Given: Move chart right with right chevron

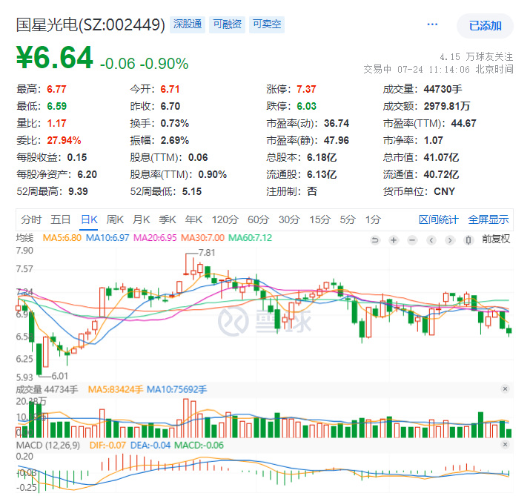Looking at the screenshot, I should [x=449, y=240].
